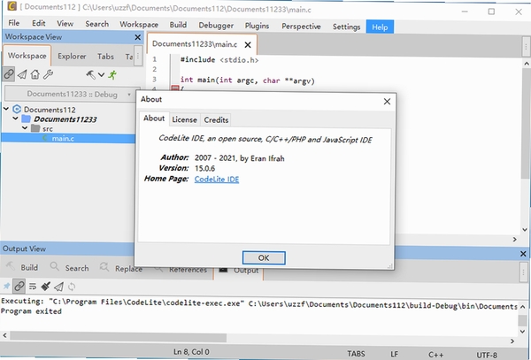Image resolution: width=531 pixels, height=360 pixels.
Task: Open the CodeLite IDE home page link
Action: [x=217, y=179]
